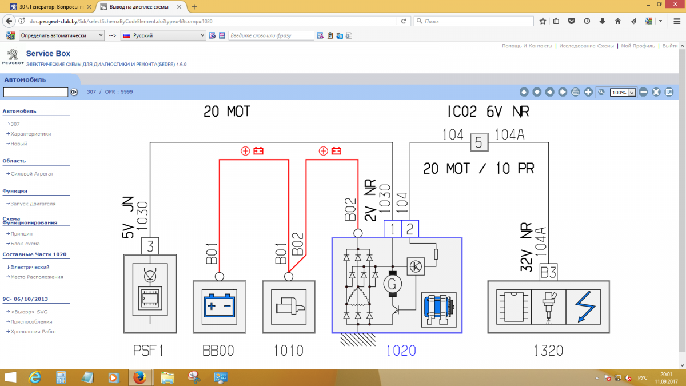The height and width of the screenshot is (386, 686).
Task: Fit schematic to window via fit icon
Action: (656, 91)
